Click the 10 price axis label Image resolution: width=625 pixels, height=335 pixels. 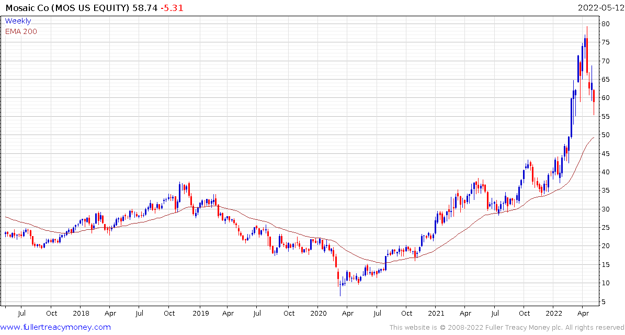pyautogui.click(x=606, y=283)
